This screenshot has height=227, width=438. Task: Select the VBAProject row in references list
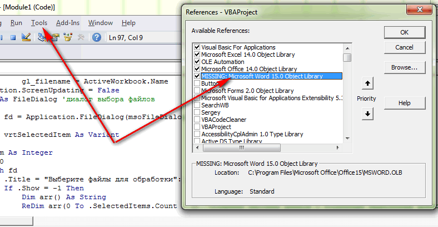coord(268,127)
